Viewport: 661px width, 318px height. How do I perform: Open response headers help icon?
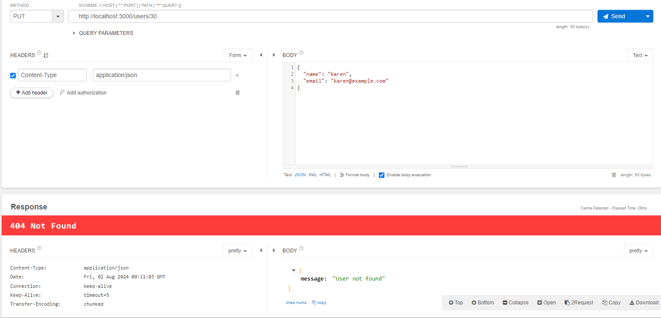tap(39, 249)
